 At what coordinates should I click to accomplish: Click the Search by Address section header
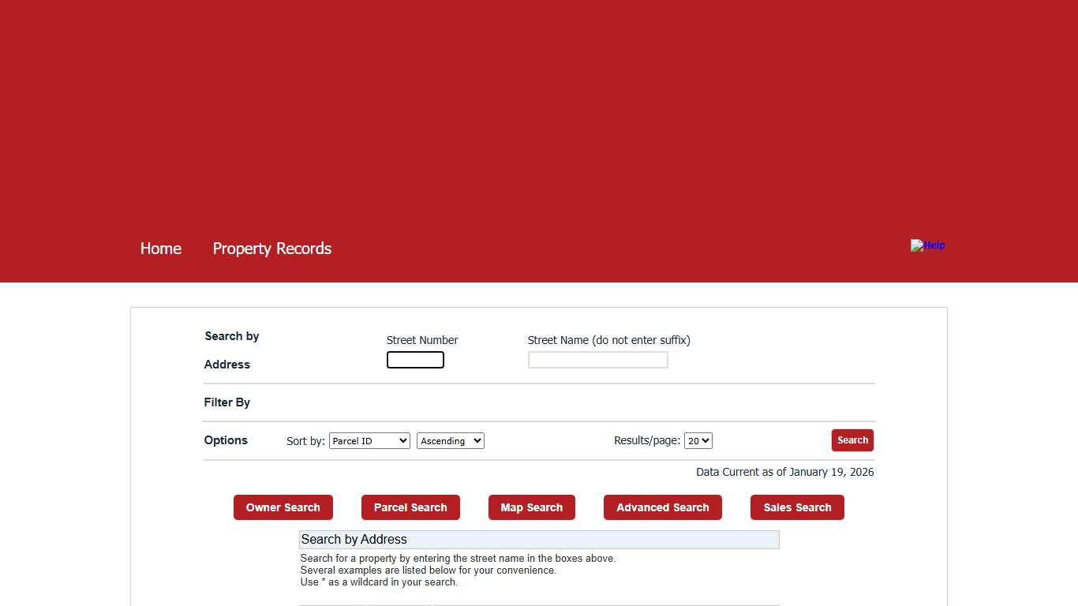[539, 540]
